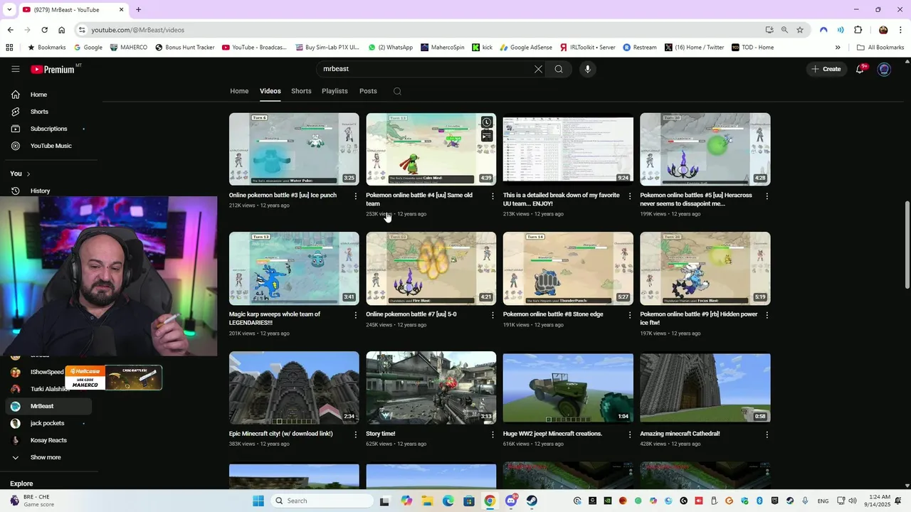
Task: Open the Kosay Reacts subscription
Action: coord(48,440)
